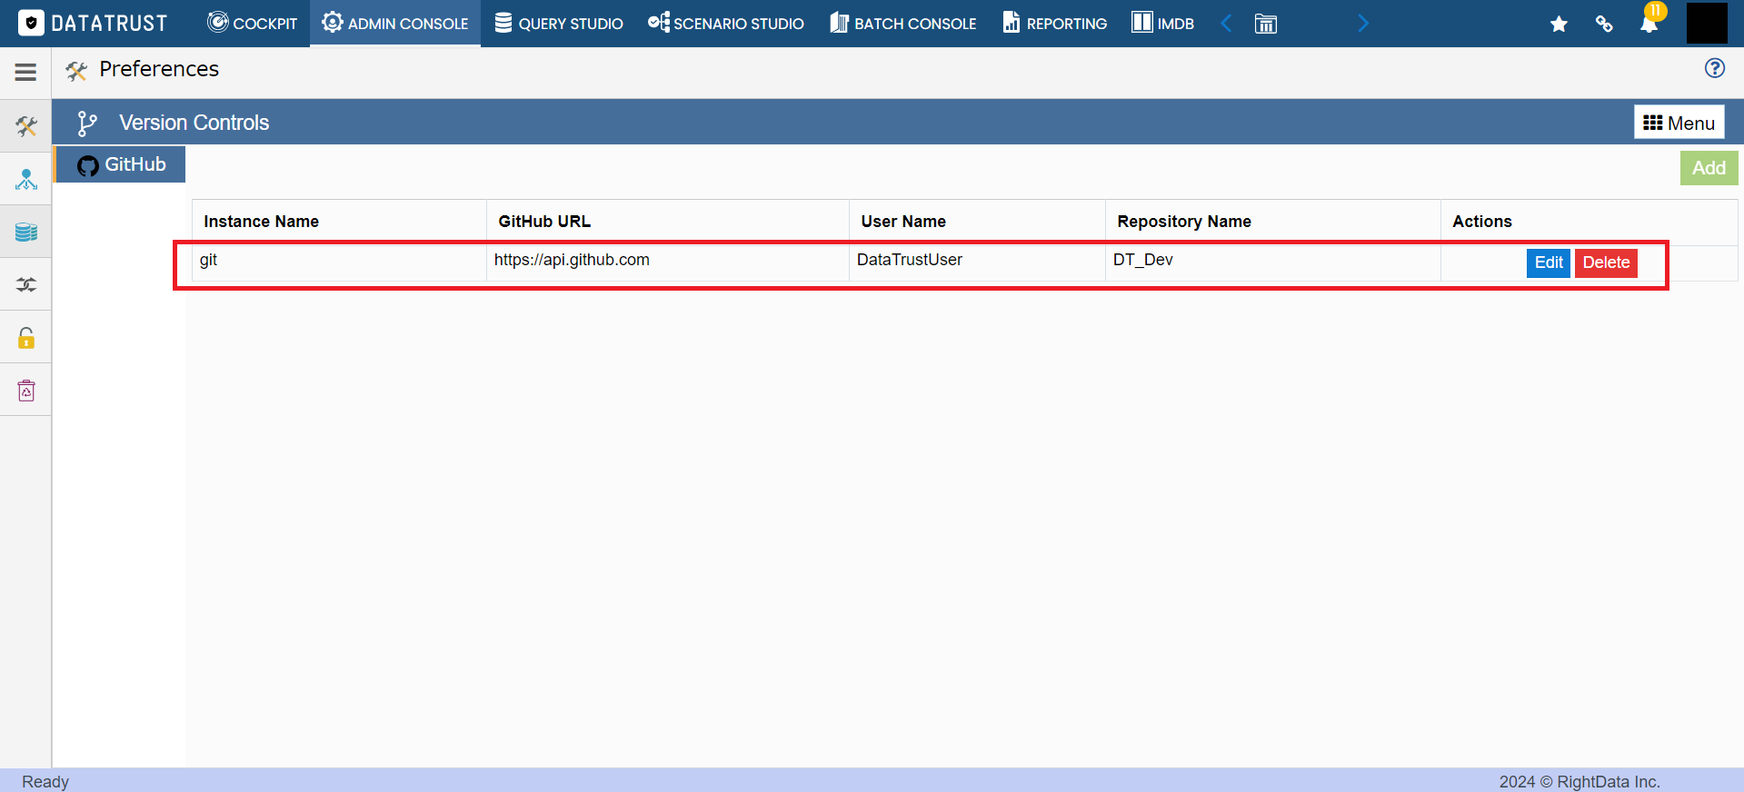Select the tools preferences sidebar icon
The height and width of the screenshot is (792, 1744).
[25, 125]
